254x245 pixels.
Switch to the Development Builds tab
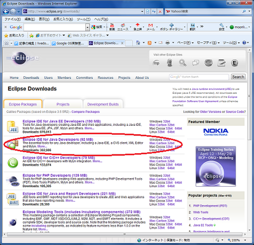tap(103, 104)
